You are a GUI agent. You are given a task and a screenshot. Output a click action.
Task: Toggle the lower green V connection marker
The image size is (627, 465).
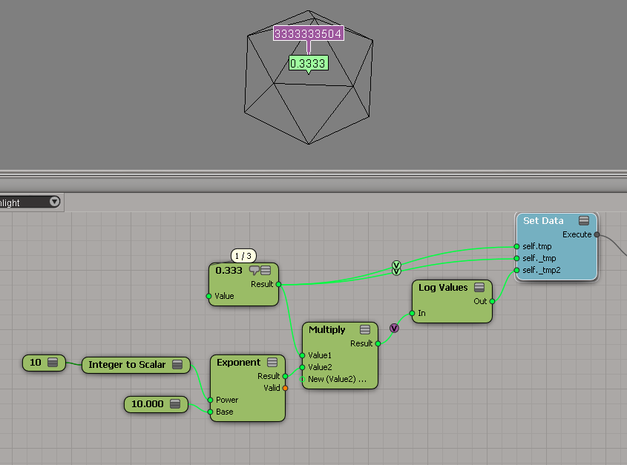pyautogui.click(x=396, y=271)
